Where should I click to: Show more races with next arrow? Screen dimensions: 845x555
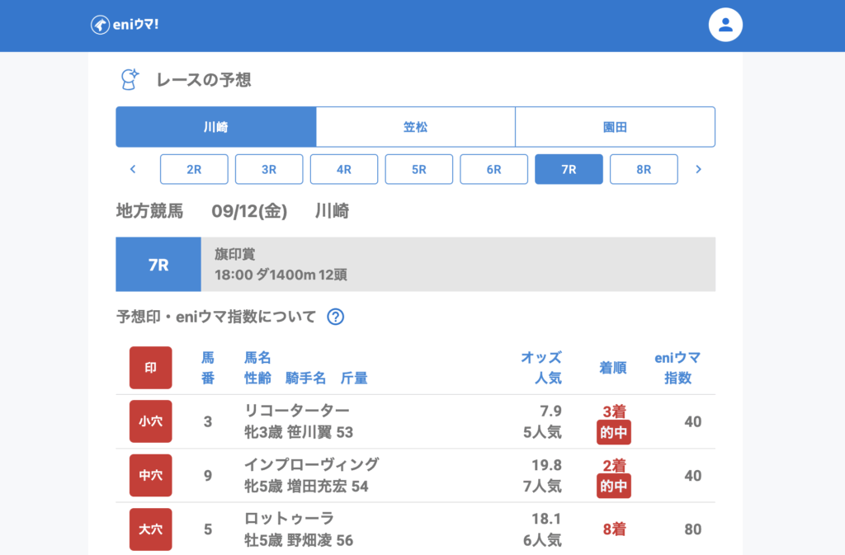click(698, 169)
